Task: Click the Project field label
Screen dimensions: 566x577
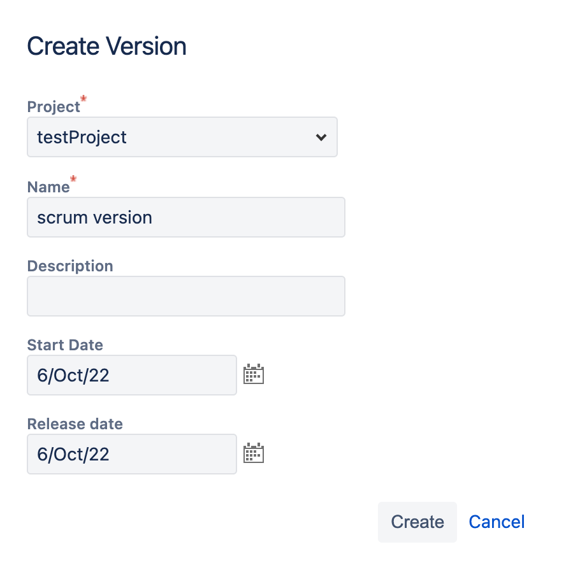Action: [x=54, y=107]
